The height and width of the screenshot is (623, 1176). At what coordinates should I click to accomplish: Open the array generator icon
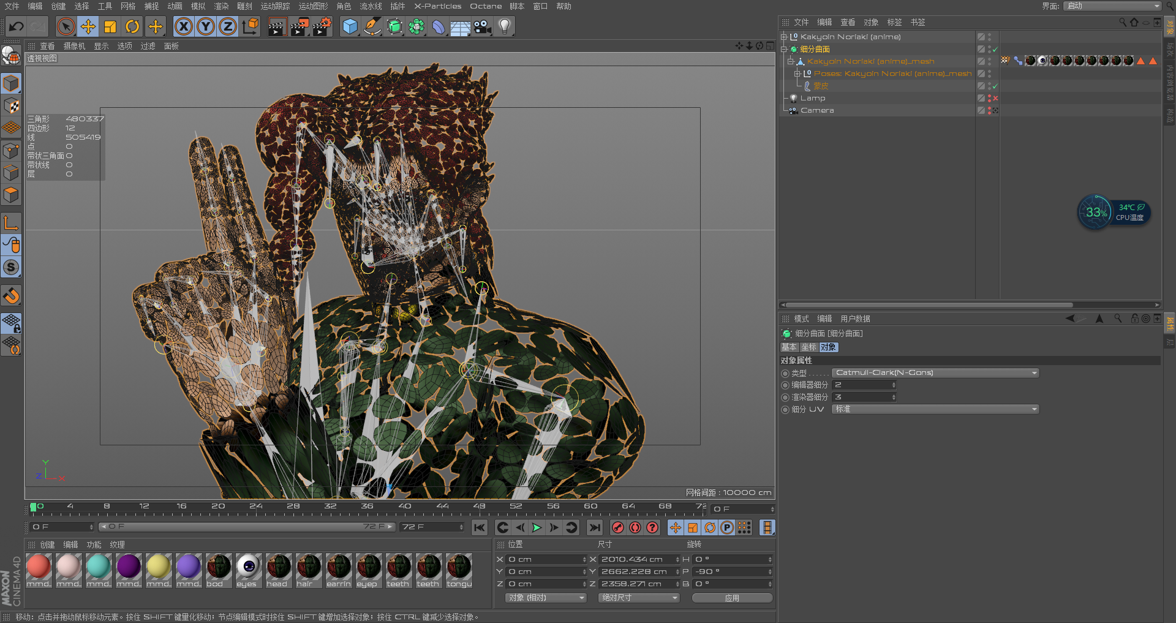(417, 26)
